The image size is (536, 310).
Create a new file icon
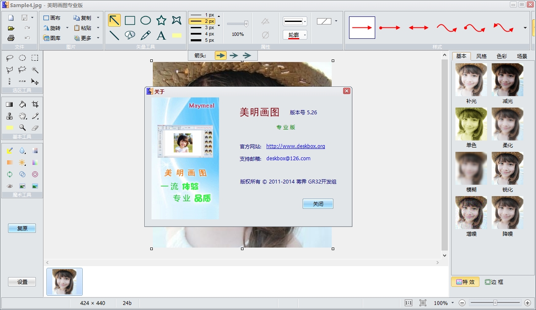[x=11, y=18]
